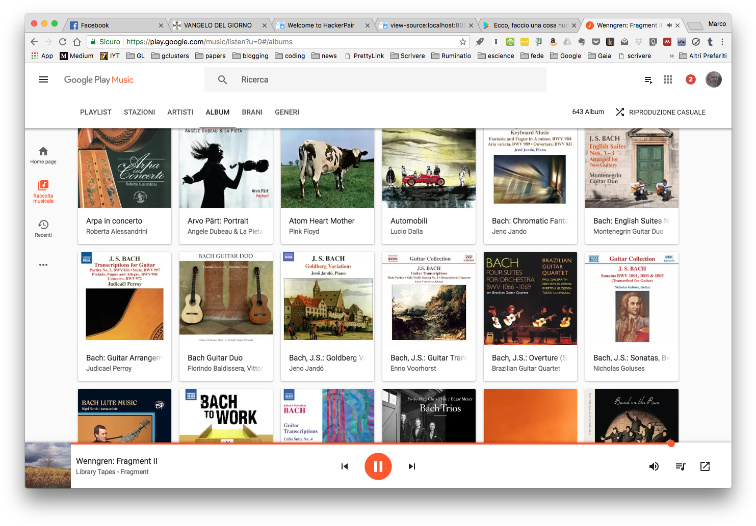This screenshot has width=756, height=526.
Task: Open the Google apps grid
Action: pyautogui.click(x=668, y=79)
